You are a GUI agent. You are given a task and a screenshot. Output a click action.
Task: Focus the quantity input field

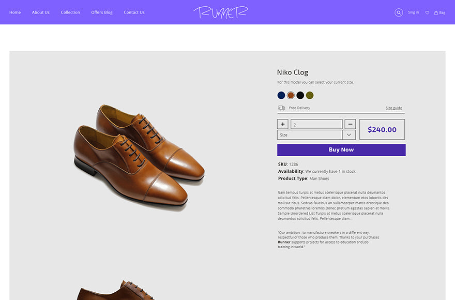(316, 124)
